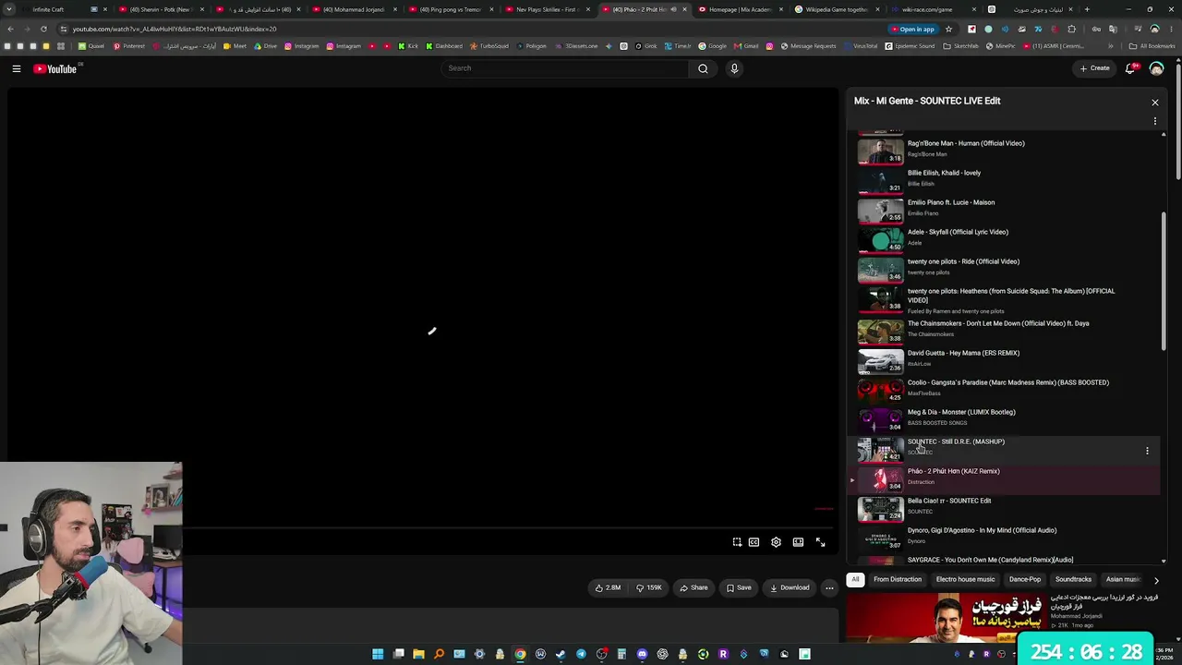Open the Pinterest bookmark
The height and width of the screenshot is (665, 1182).
click(x=128, y=46)
